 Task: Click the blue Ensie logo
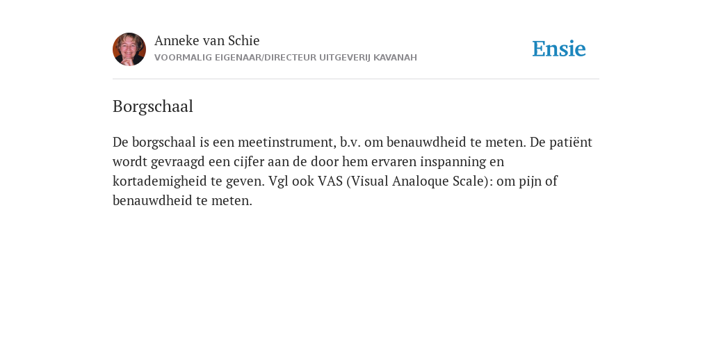(559, 49)
